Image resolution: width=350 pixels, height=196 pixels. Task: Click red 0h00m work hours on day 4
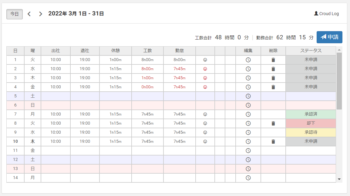147,87
